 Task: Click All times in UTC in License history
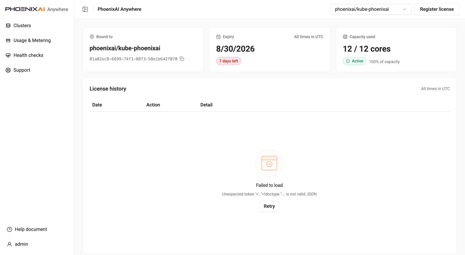tap(435, 89)
